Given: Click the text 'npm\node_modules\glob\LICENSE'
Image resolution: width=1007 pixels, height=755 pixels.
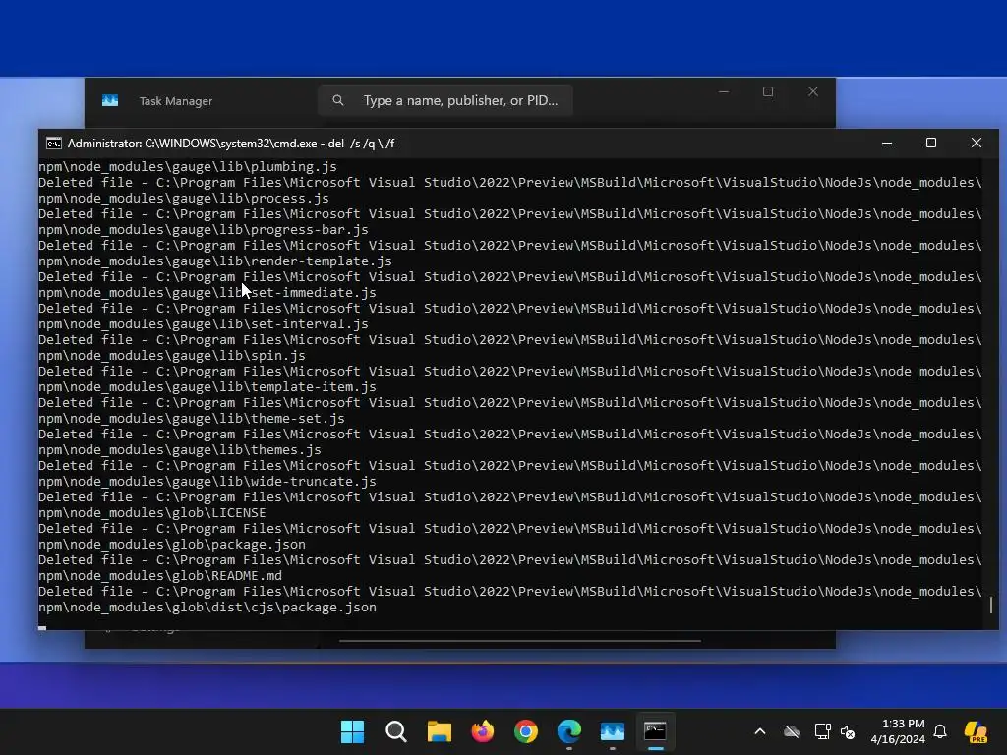Looking at the screenshot, I should (152, 513).
